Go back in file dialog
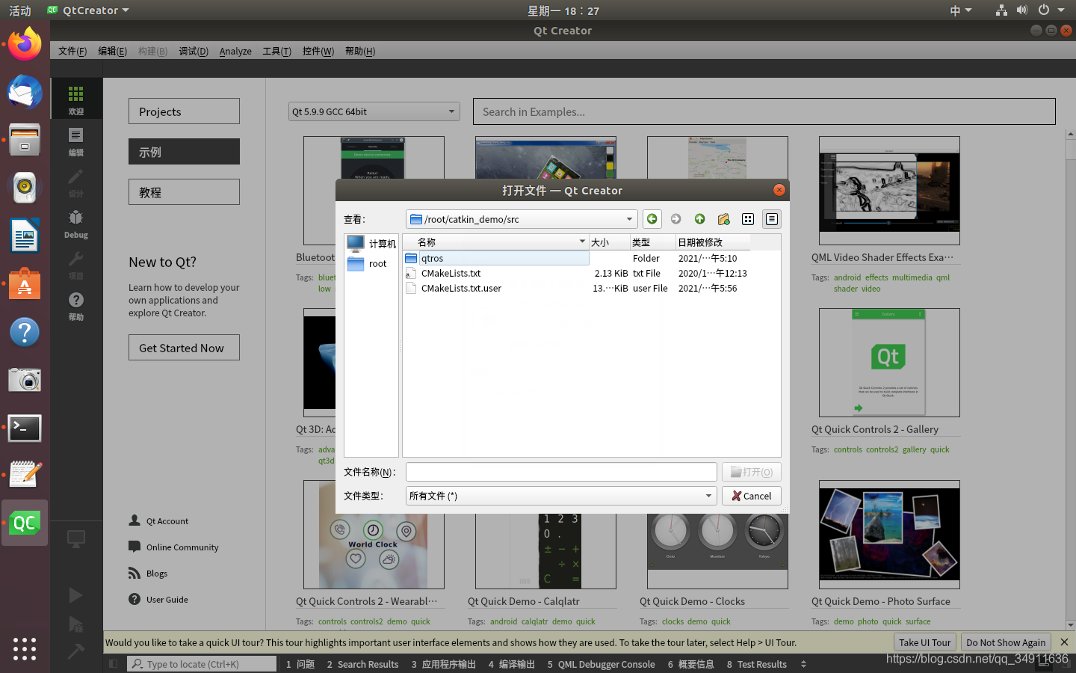 pyautogui.click(x=652, y=219)
